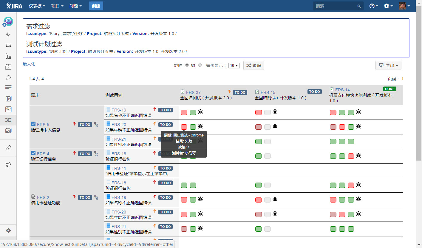422x248 pixels.
Task: Click the megaphone feedback icon in sidebar
Action: (x=8, y=164)
